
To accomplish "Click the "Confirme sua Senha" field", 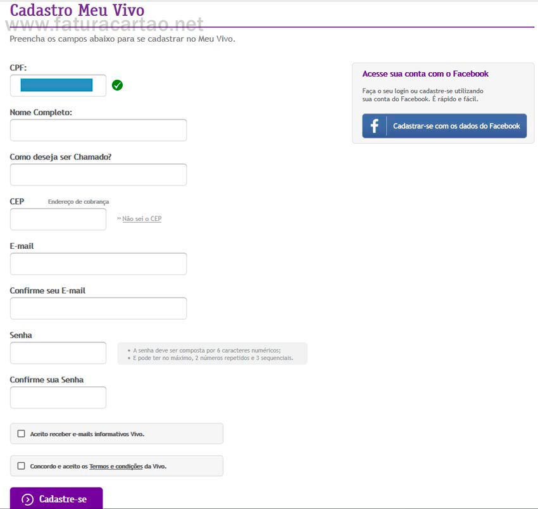I will [x=58, y=398].
